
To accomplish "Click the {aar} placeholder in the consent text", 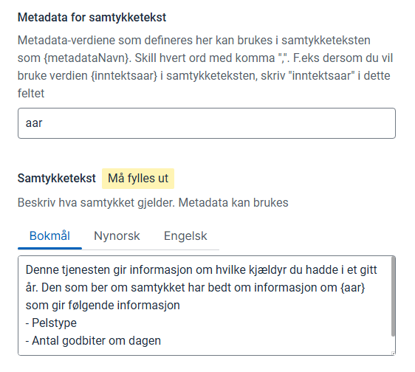I will [352, 288].
